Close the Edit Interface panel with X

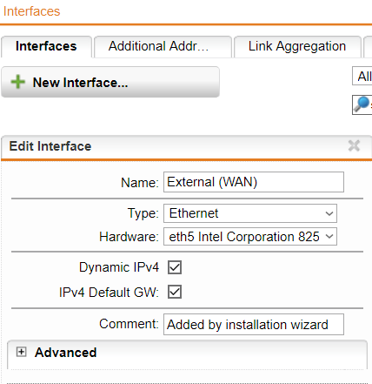point(354,145)
